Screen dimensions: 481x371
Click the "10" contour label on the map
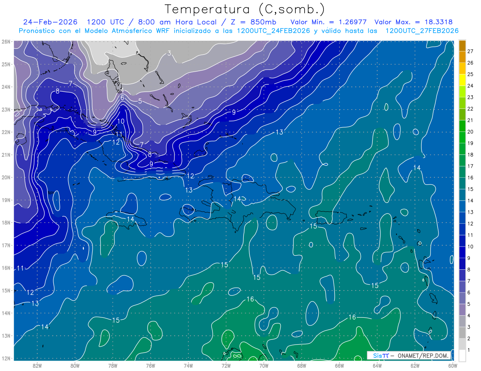(121, 121)
